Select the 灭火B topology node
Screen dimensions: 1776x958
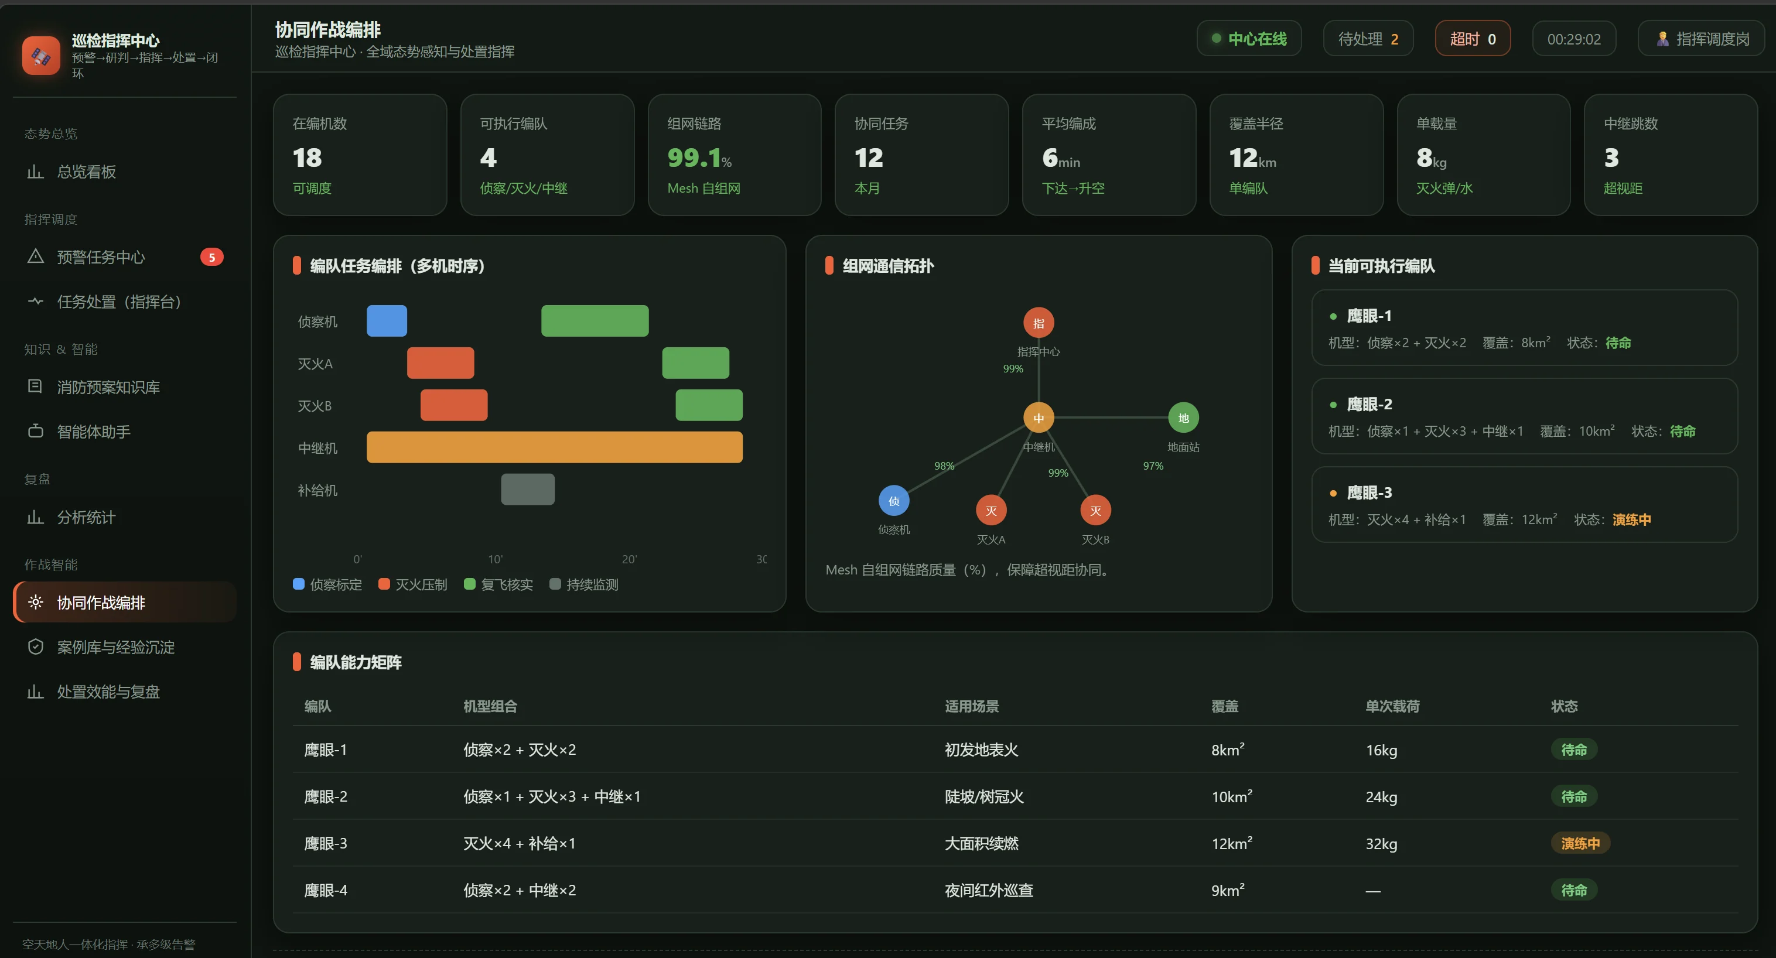[1095, 511]
